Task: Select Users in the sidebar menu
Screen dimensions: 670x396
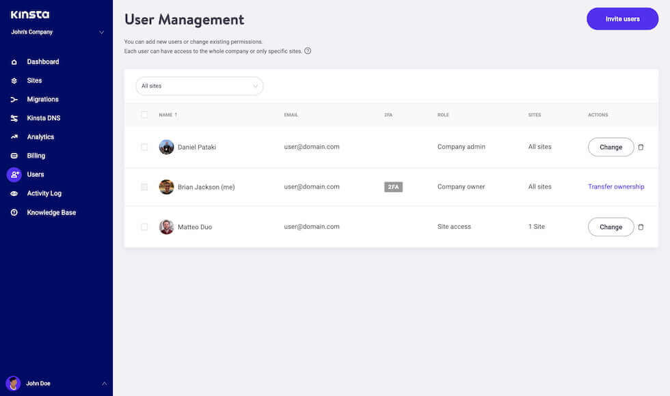Action: point(14,173)
